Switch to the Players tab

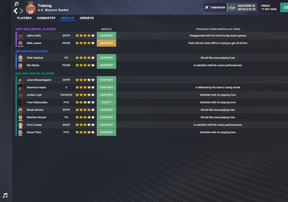[x=24, y=18]
